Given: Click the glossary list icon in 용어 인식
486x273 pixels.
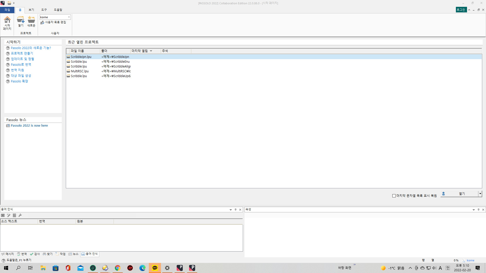Looking at the screenshot, I should tap(14, 215).
